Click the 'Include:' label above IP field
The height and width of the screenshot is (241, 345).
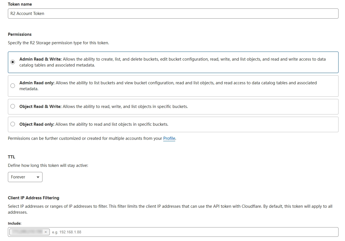point(15,223)
